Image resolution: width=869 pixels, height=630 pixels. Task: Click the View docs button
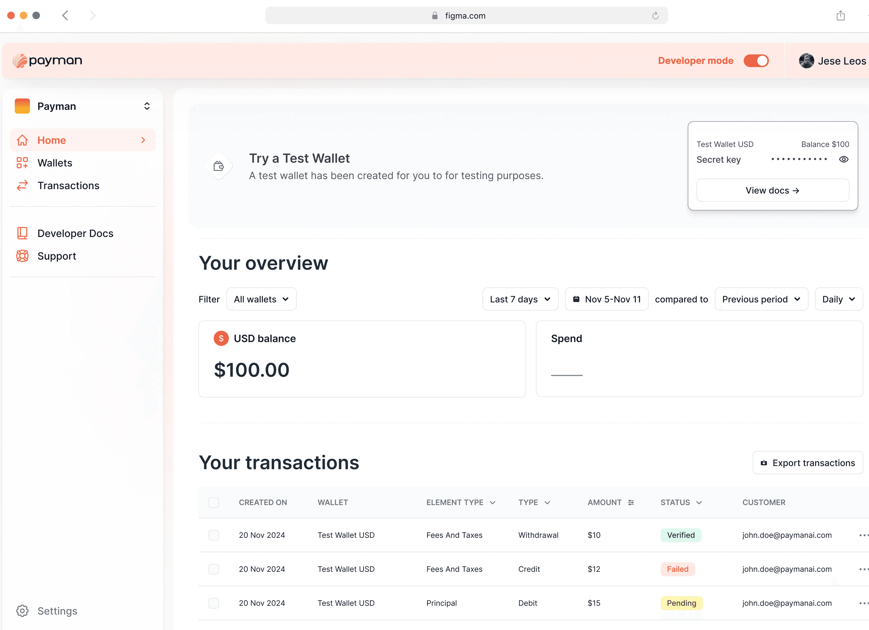(x=772, y=190)
